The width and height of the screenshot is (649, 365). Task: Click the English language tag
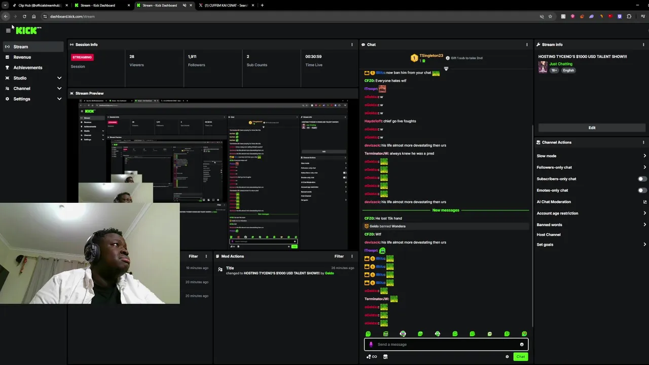coord(568,70)
